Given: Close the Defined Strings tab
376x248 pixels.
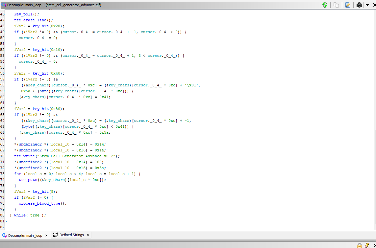Looking at the screenshot, I should click(88, 235).
